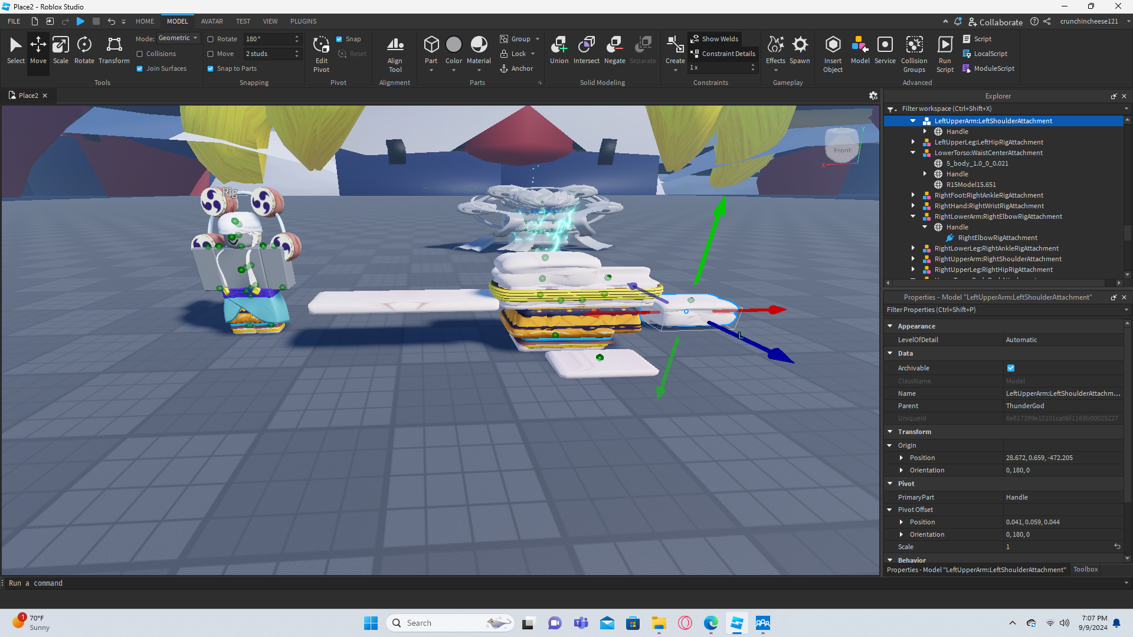This screenshot has width=1133, height=637.
Task: Toggle the Join Surfaces checkbox
Action: [140, 68]
